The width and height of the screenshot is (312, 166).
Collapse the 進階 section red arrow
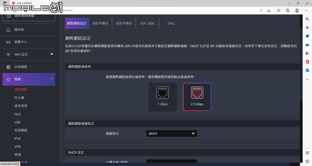52,79
